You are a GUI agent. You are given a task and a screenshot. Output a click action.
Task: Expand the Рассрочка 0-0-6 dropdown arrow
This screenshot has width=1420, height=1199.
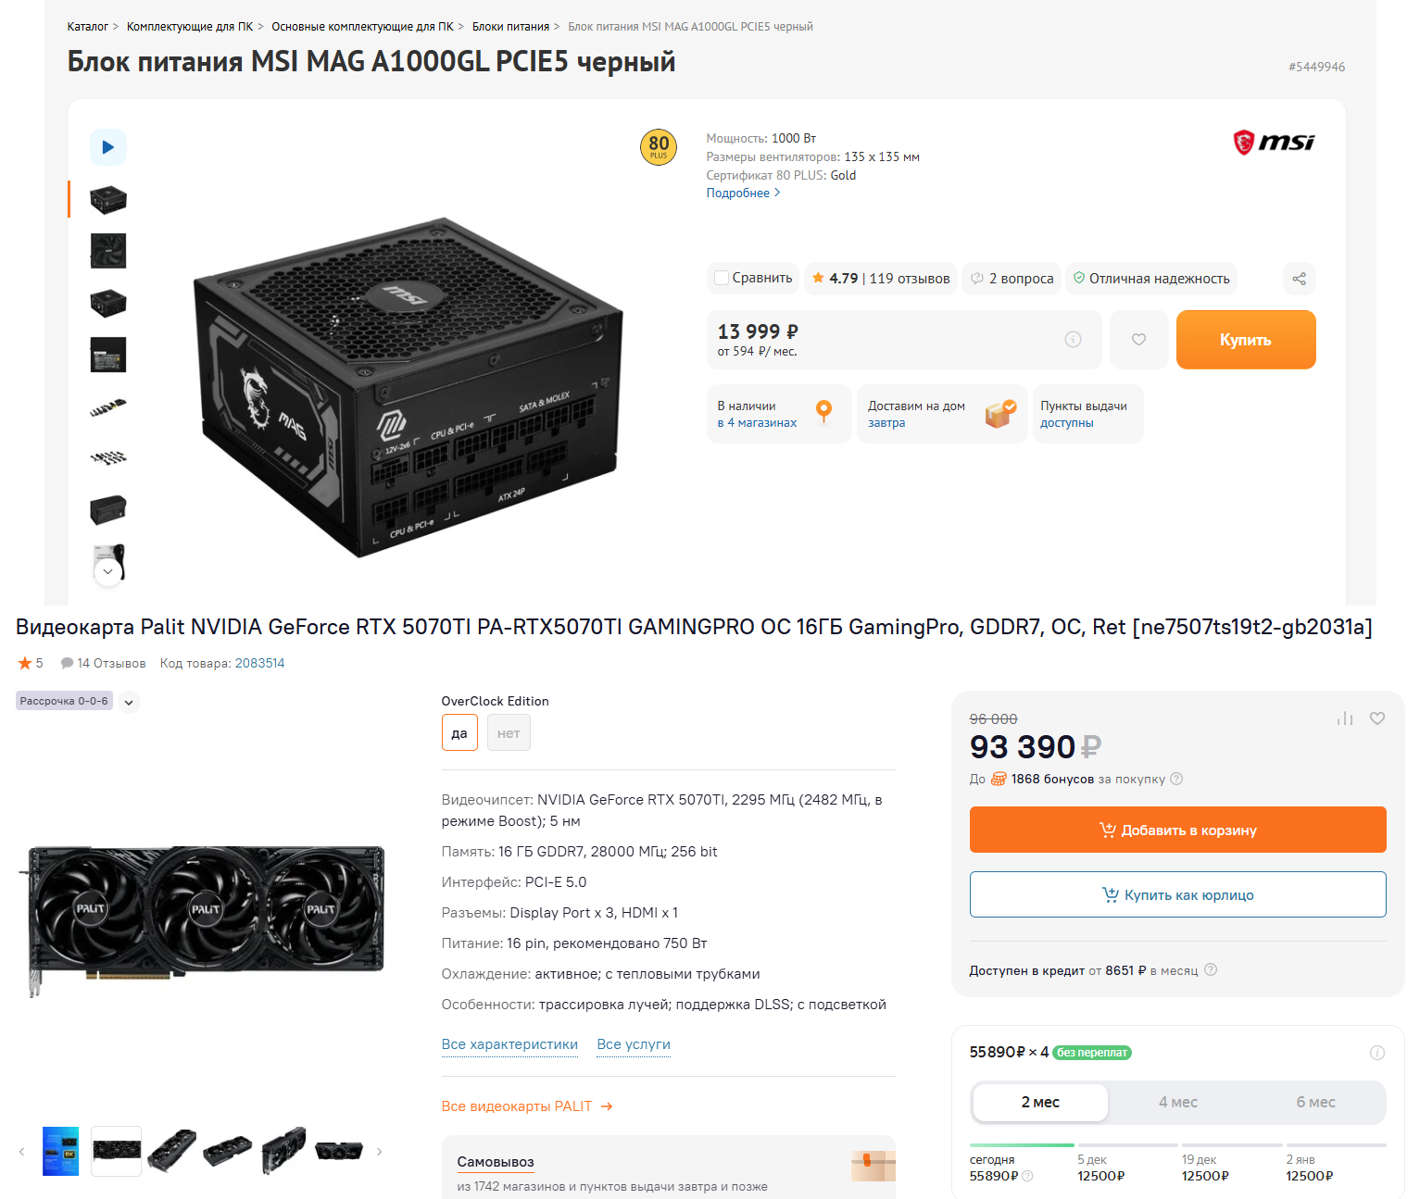129,702
